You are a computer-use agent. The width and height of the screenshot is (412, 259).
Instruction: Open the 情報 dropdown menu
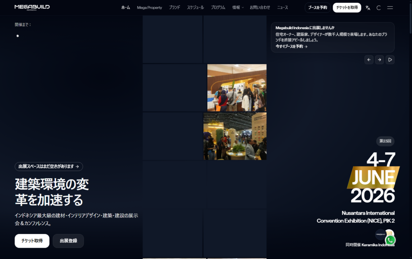237,7
